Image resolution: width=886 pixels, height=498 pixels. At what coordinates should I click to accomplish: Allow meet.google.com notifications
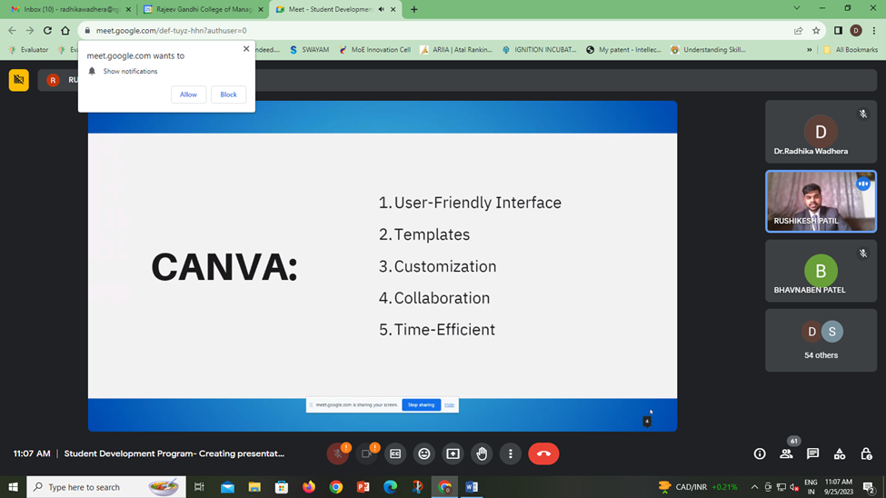(x=188, y=95)
